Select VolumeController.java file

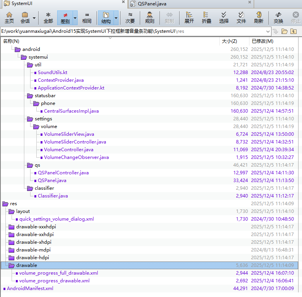click(x=69, y=150)
